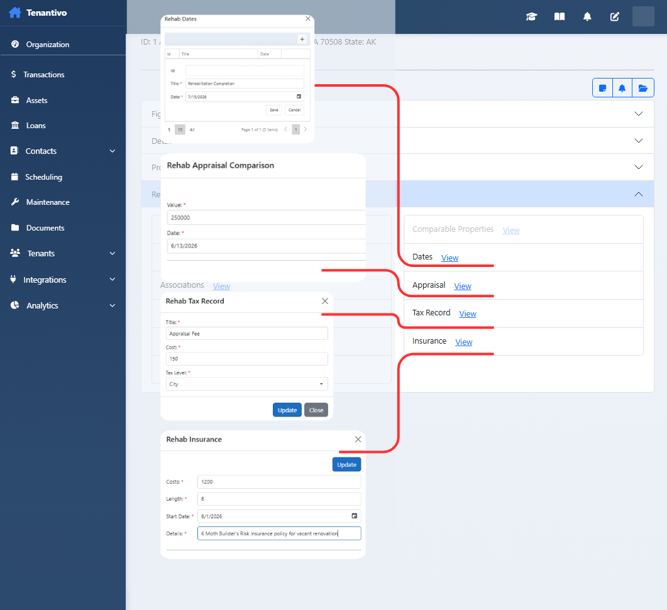The image size is (667, 610).
Task: Select page size 5 in Rehab Dates
Action: [169, 129]
